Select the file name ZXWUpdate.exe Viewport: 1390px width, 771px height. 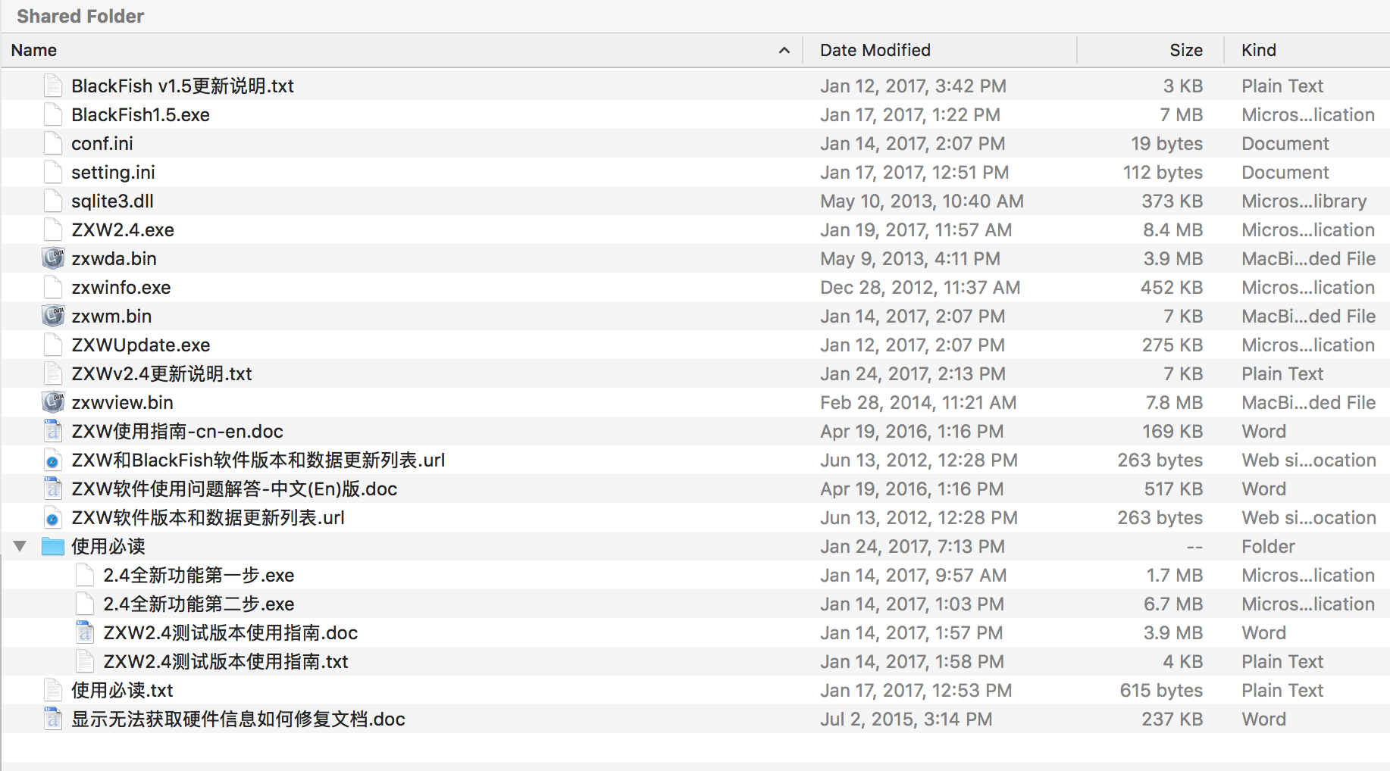(x=140, y=345)
